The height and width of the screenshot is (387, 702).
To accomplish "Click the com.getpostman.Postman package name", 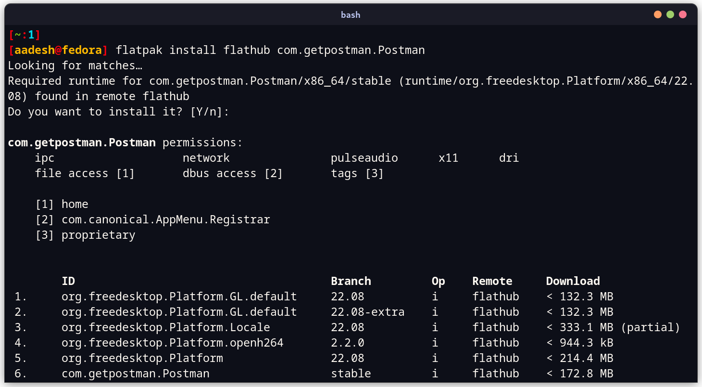I will point(135,373).
